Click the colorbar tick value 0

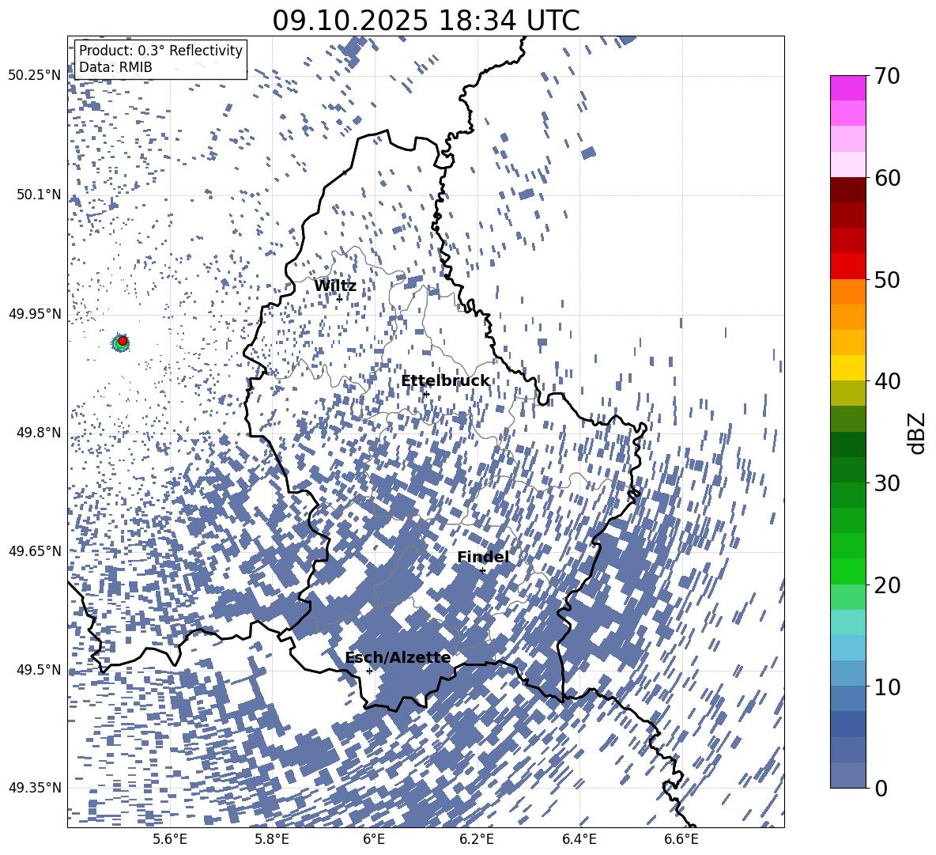point(881,788)
